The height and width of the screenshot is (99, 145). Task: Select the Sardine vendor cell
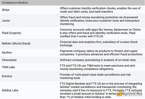pos(7,52)
